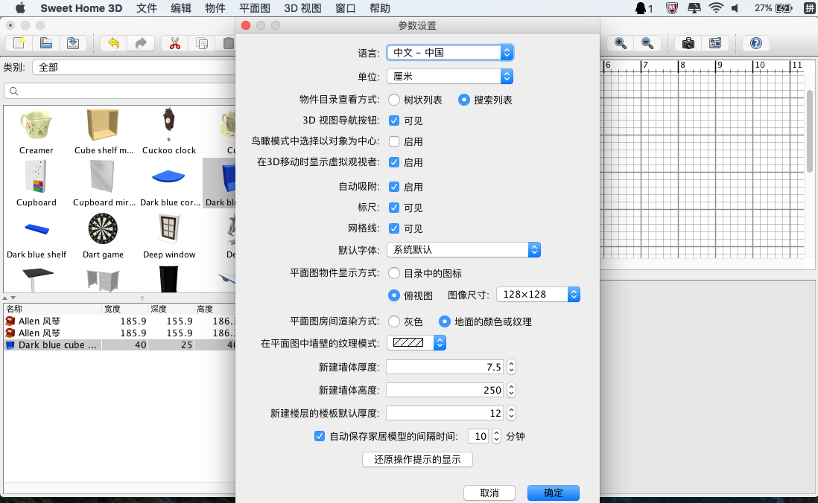Create a photo of the 3D view

coord(688,43)
